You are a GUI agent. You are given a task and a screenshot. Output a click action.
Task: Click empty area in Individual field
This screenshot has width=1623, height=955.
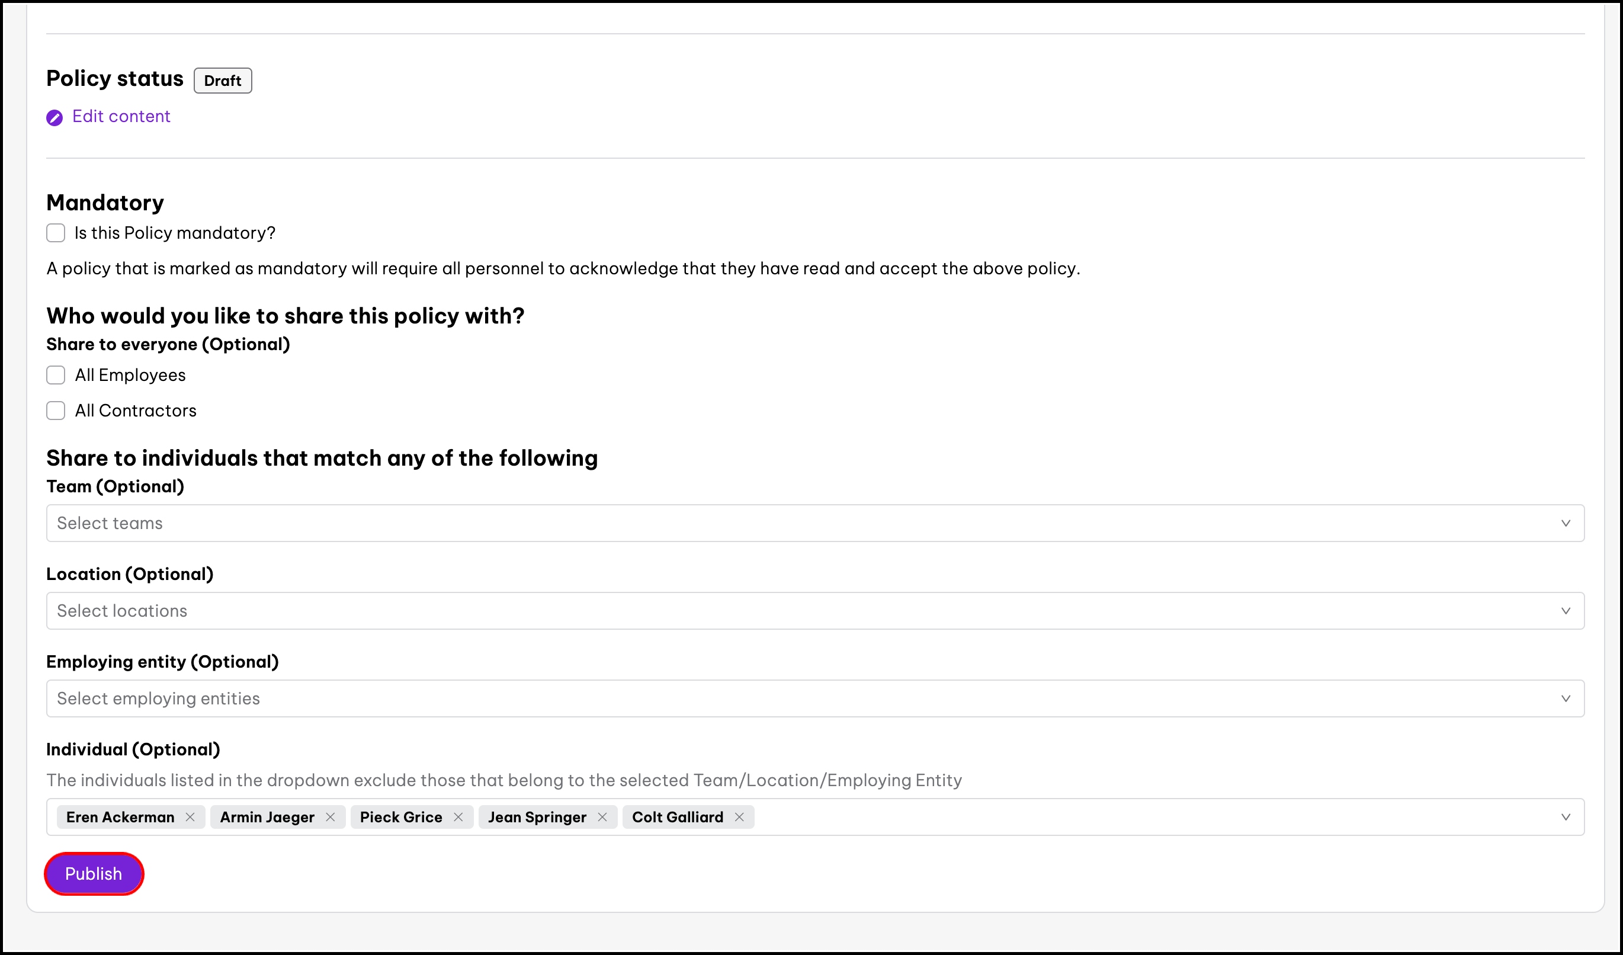tap(1127, 817)
